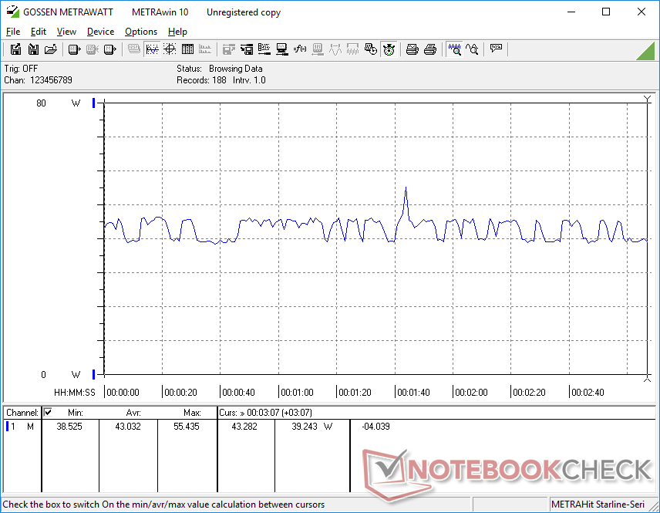Click the first printer icon
The width and height of the screenshot is (660, 513).
click(x=412, y=49)
